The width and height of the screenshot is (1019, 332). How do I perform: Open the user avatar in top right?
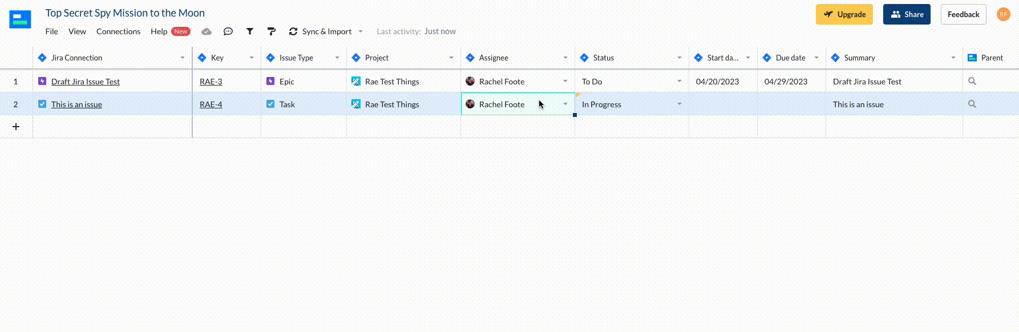point(1004,14)
